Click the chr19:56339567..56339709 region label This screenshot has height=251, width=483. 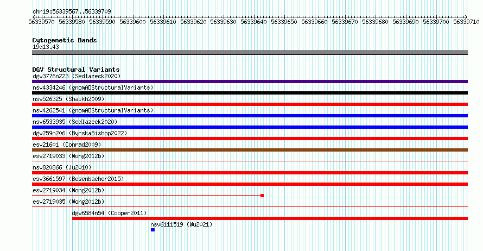(x=72, y=11)
